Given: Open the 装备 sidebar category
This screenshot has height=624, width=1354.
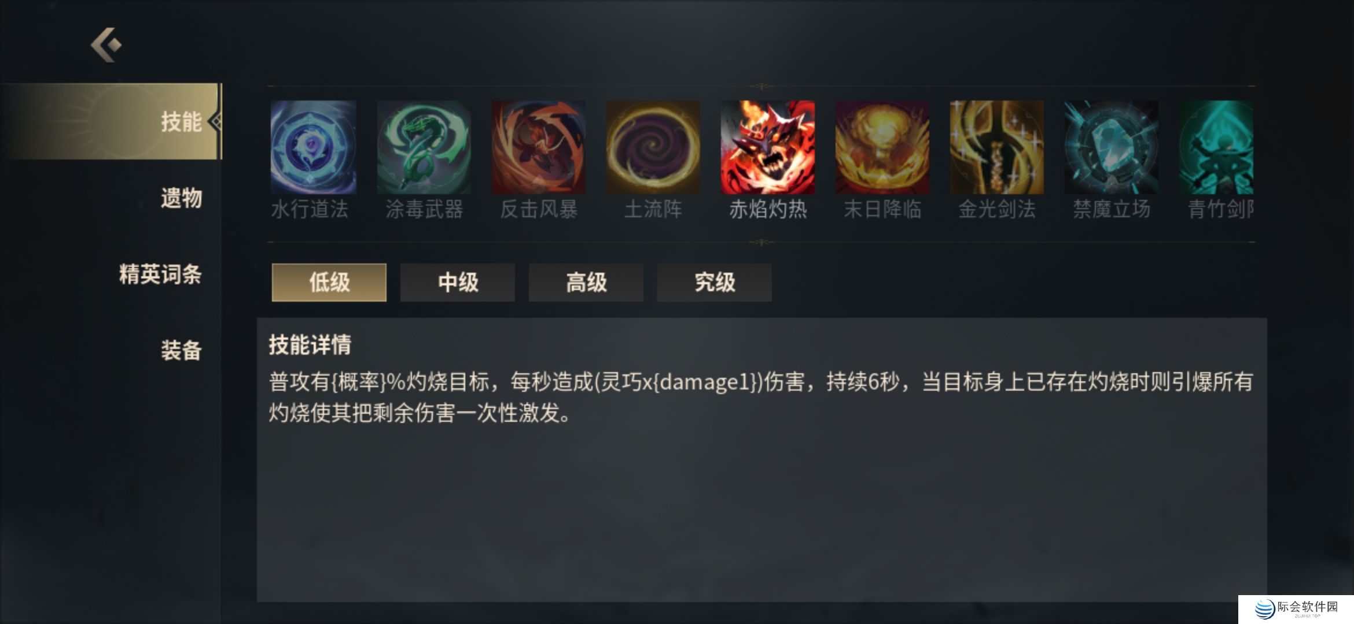Looking at the screenshot, I should click(x=181, y=350).
